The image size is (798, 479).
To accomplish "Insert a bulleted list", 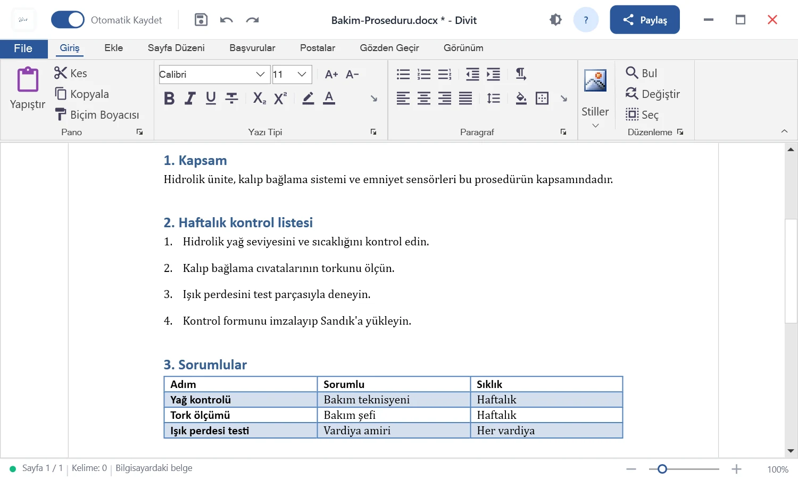I will click(403, 75).
